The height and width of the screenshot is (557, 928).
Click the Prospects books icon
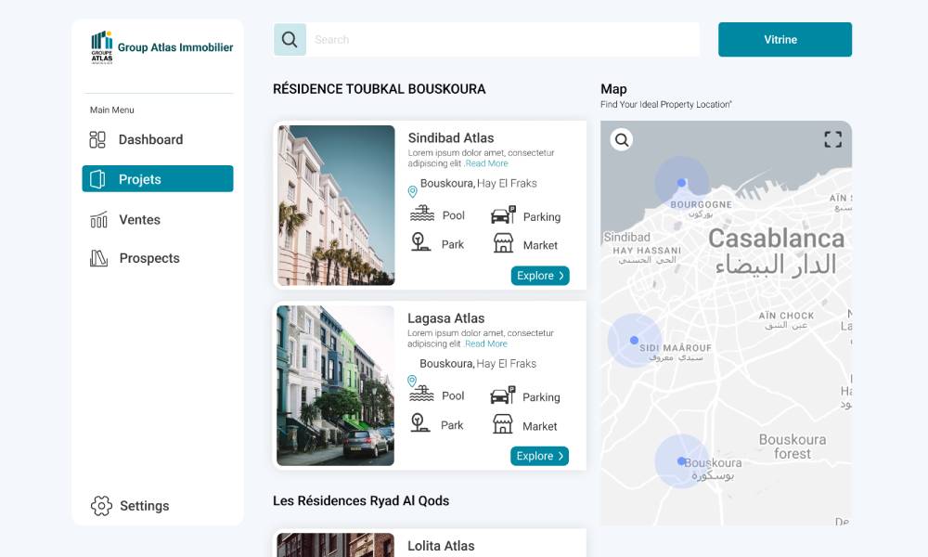point(99,258)
